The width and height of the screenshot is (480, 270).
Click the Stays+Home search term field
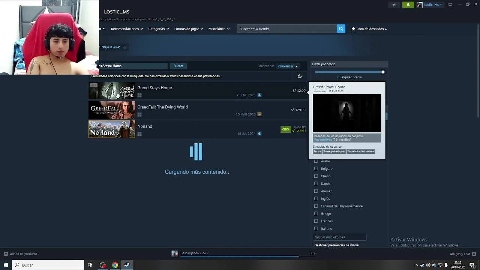pos(133,66)
